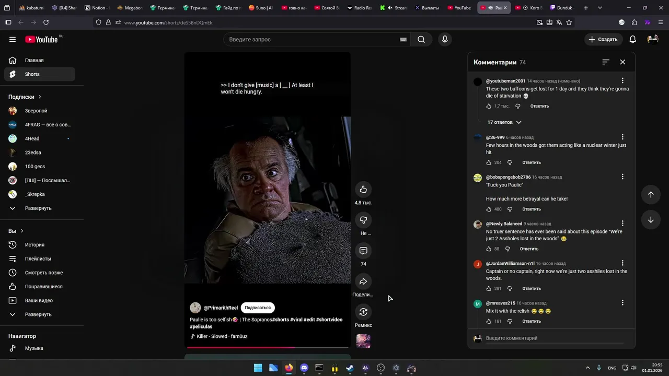Dislike S6-999's comment
The height and width of the screenshot is (376, 669).
point(510,162)
